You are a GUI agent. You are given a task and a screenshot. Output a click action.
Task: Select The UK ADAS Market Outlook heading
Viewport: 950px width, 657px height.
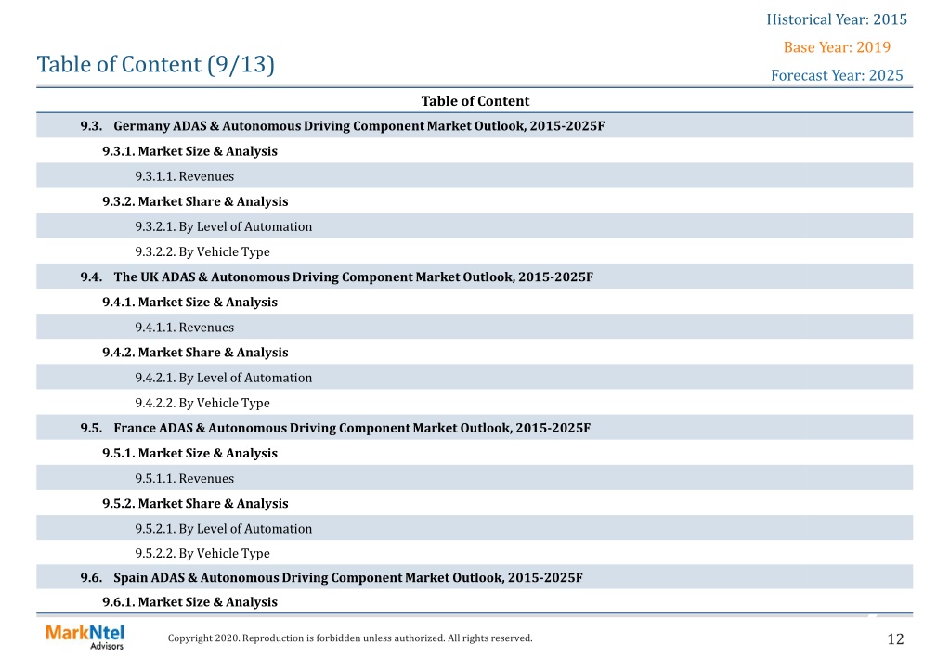[475, 277]
